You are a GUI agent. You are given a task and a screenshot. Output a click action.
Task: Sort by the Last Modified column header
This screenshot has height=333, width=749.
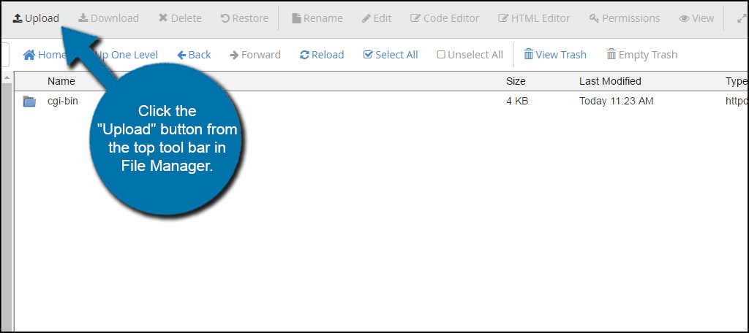click(610, 81)
